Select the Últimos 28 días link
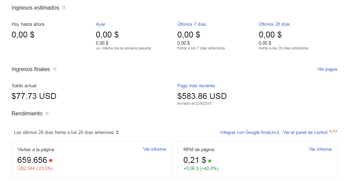This screenshot has width=346, height=181. [274, 24]
